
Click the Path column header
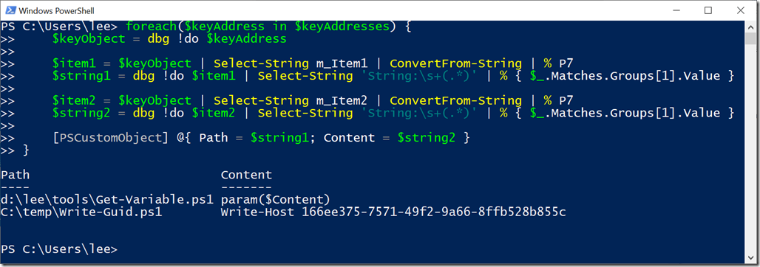tap(15, 175)
